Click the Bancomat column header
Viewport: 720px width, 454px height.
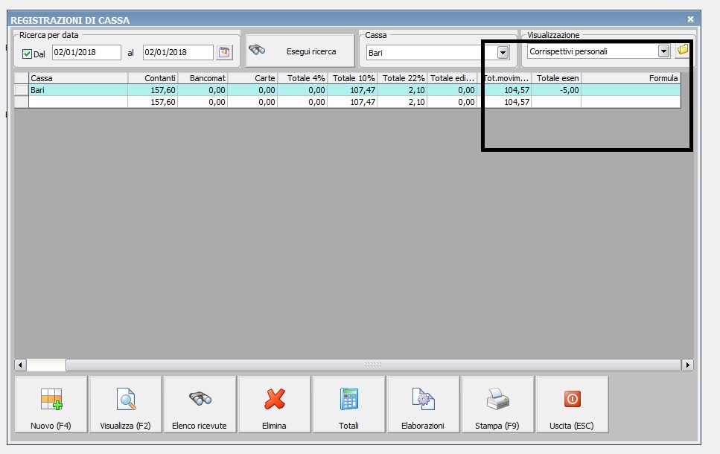[x=203, y=78]
